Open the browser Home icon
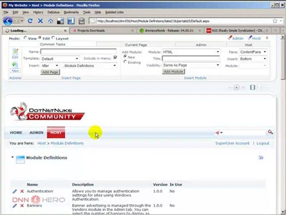 51,21
